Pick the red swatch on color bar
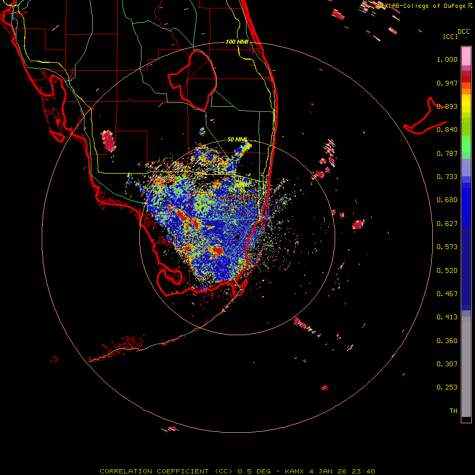This screenshot has width=475, height=475. [x=466, y=79]
